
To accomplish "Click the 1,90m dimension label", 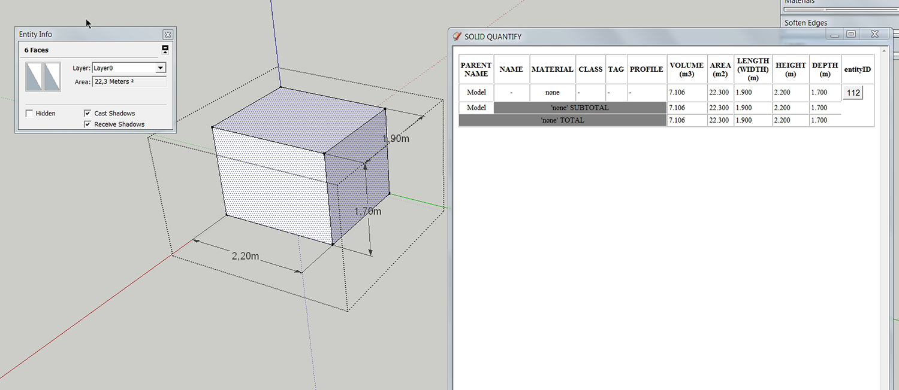I will 396,138.
